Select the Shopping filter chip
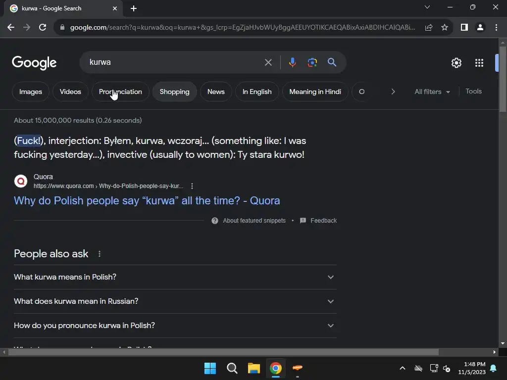The image size is (507, 380). point(175,92)
